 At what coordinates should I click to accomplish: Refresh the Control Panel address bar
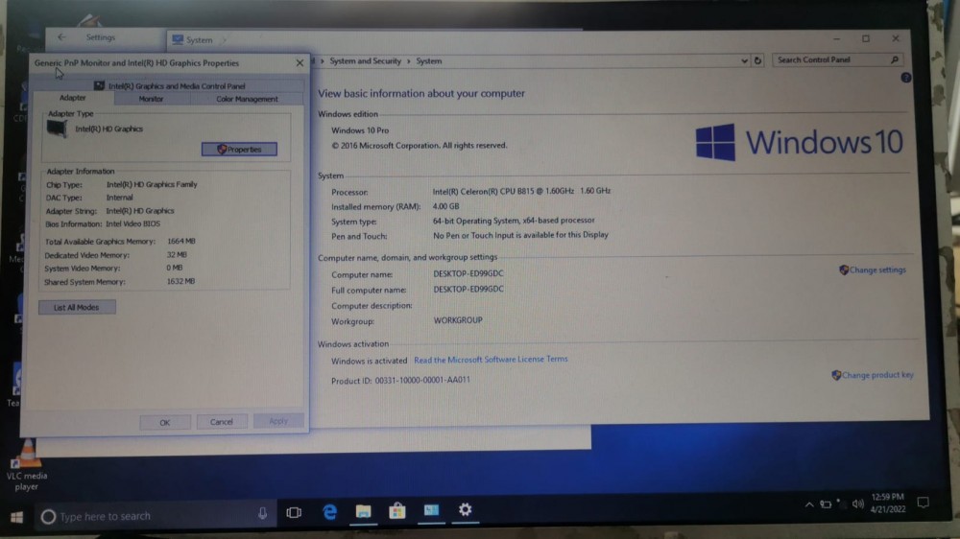pyautogui.click(x=758, y=60)
